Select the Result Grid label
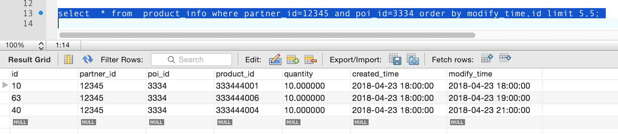618x134 pixels. (29, 60)
